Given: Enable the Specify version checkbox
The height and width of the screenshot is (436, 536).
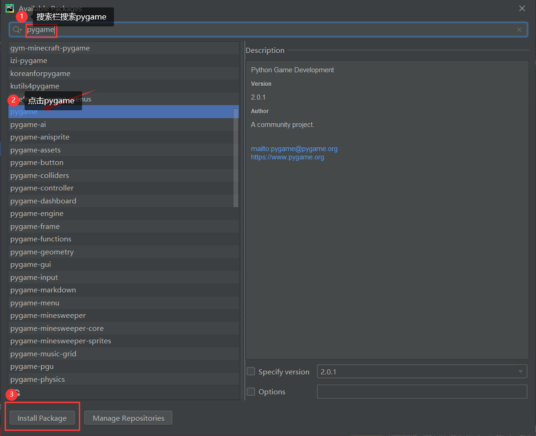Looking at the screenshot, I should pyautogui.click(x=251, y=372).
